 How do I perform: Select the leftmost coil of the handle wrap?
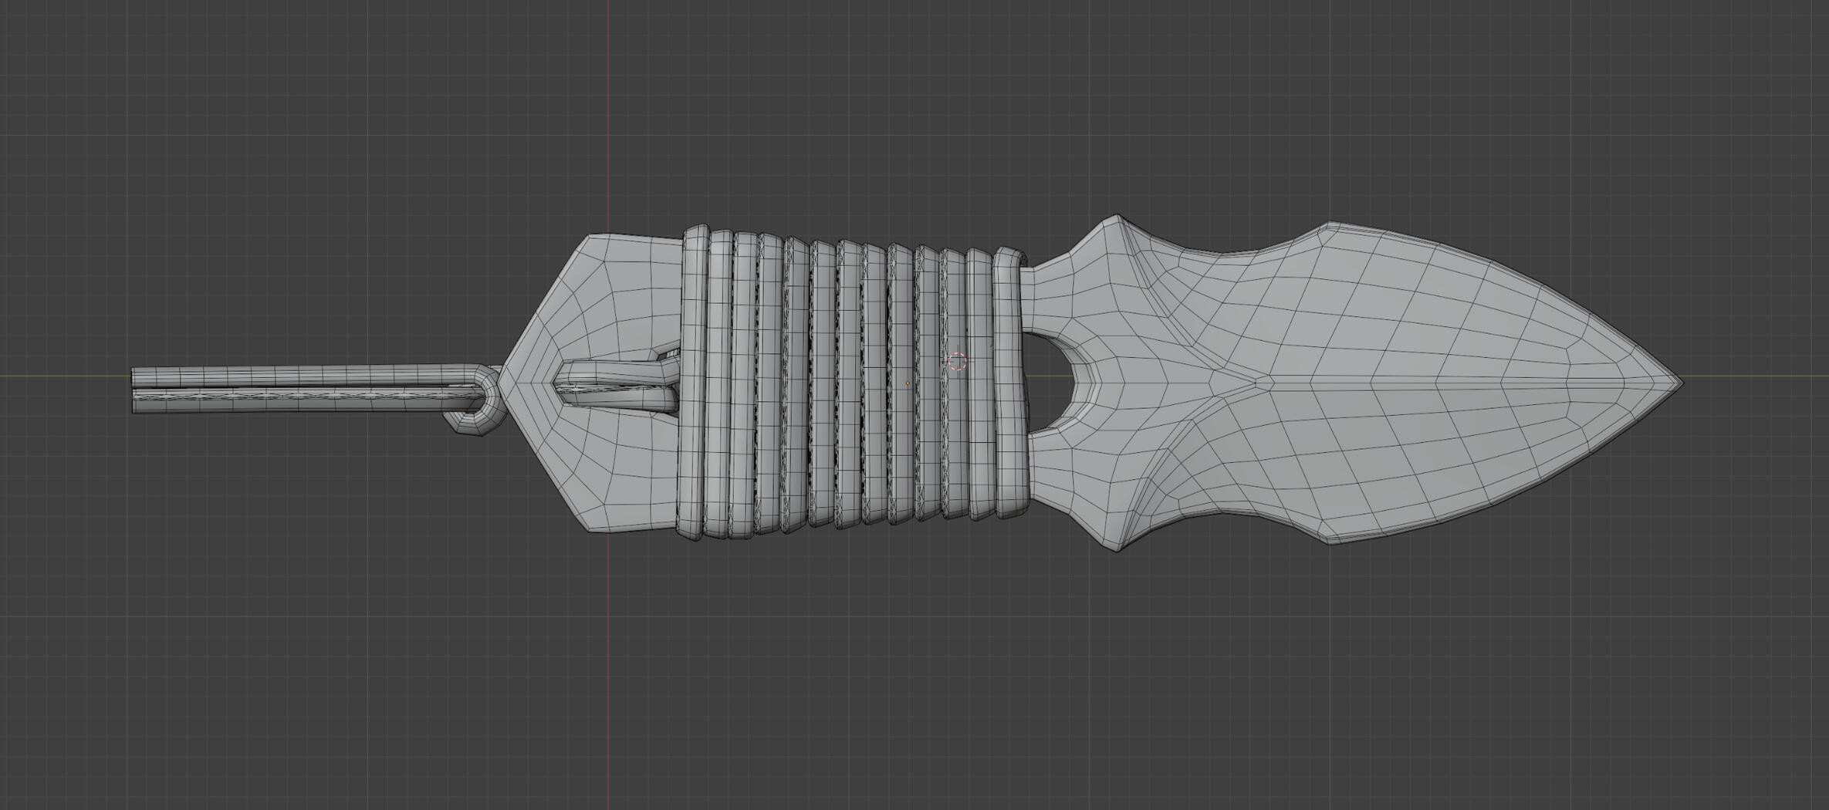[x=693, y=383]
